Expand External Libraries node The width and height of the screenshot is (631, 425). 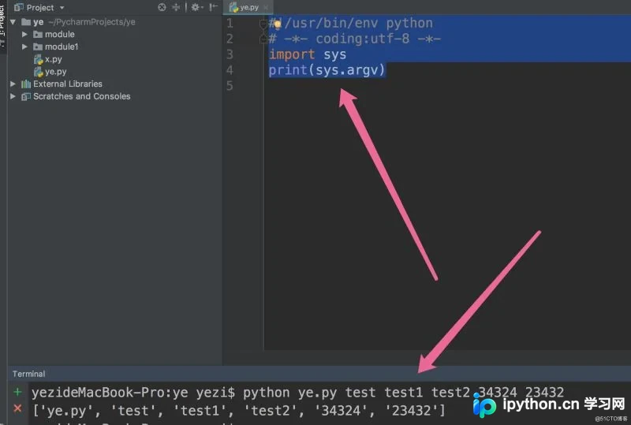[x=13, y=84]
